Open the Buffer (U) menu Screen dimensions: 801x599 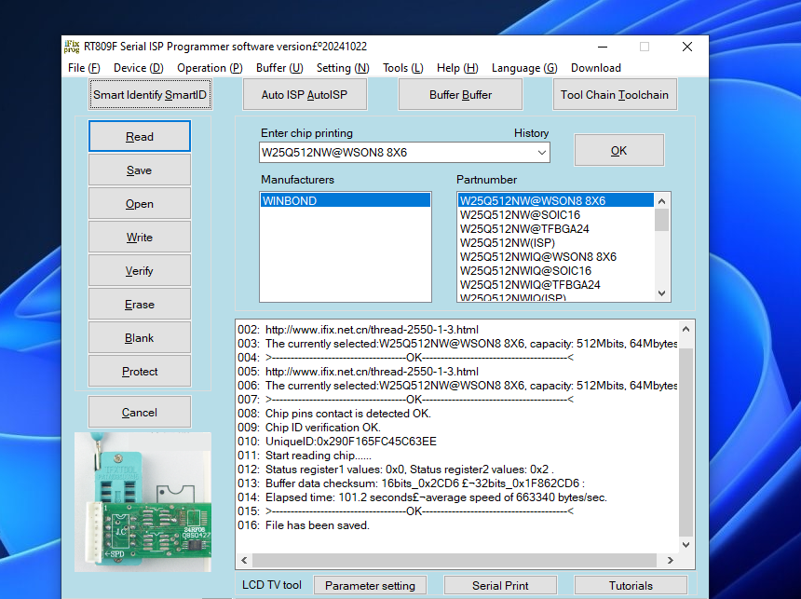(x=279, y=68)
